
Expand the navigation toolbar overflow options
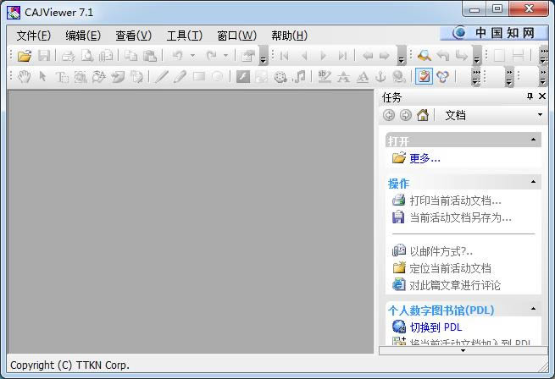coord(401,56)
